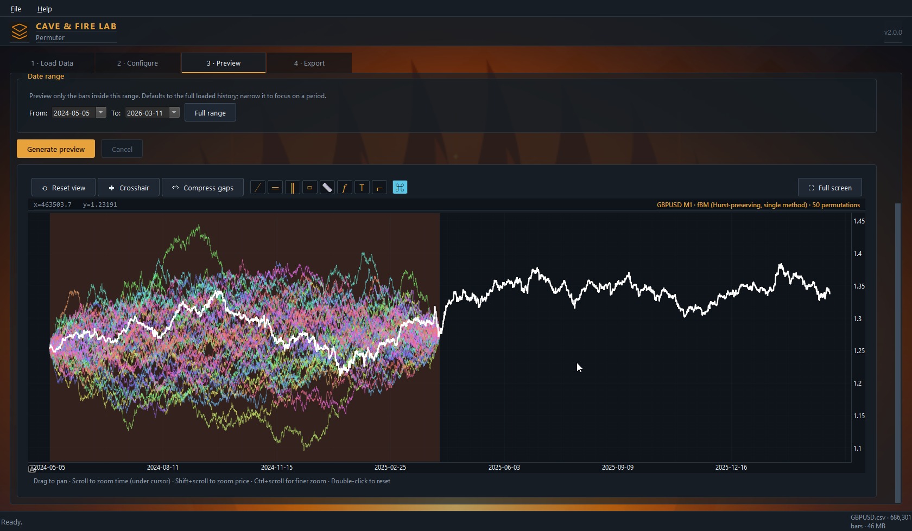Select the horizontal line drawing tool
Image resolution: width=912 pixels, height=531 pixels.
point(275,188)
